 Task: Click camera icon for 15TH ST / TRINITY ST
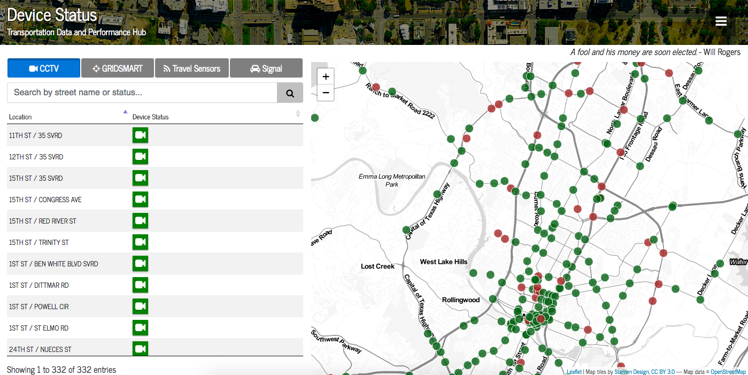(140, 242)
